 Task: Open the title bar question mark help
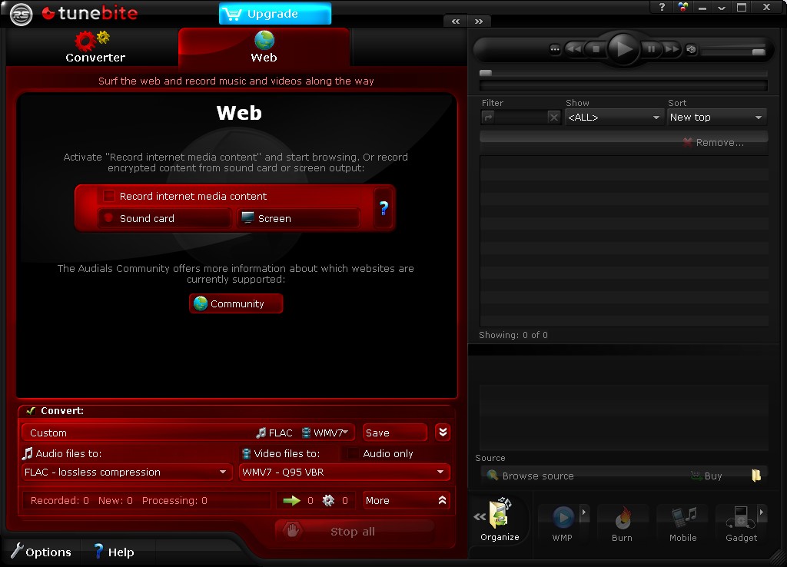click(662, 7)
